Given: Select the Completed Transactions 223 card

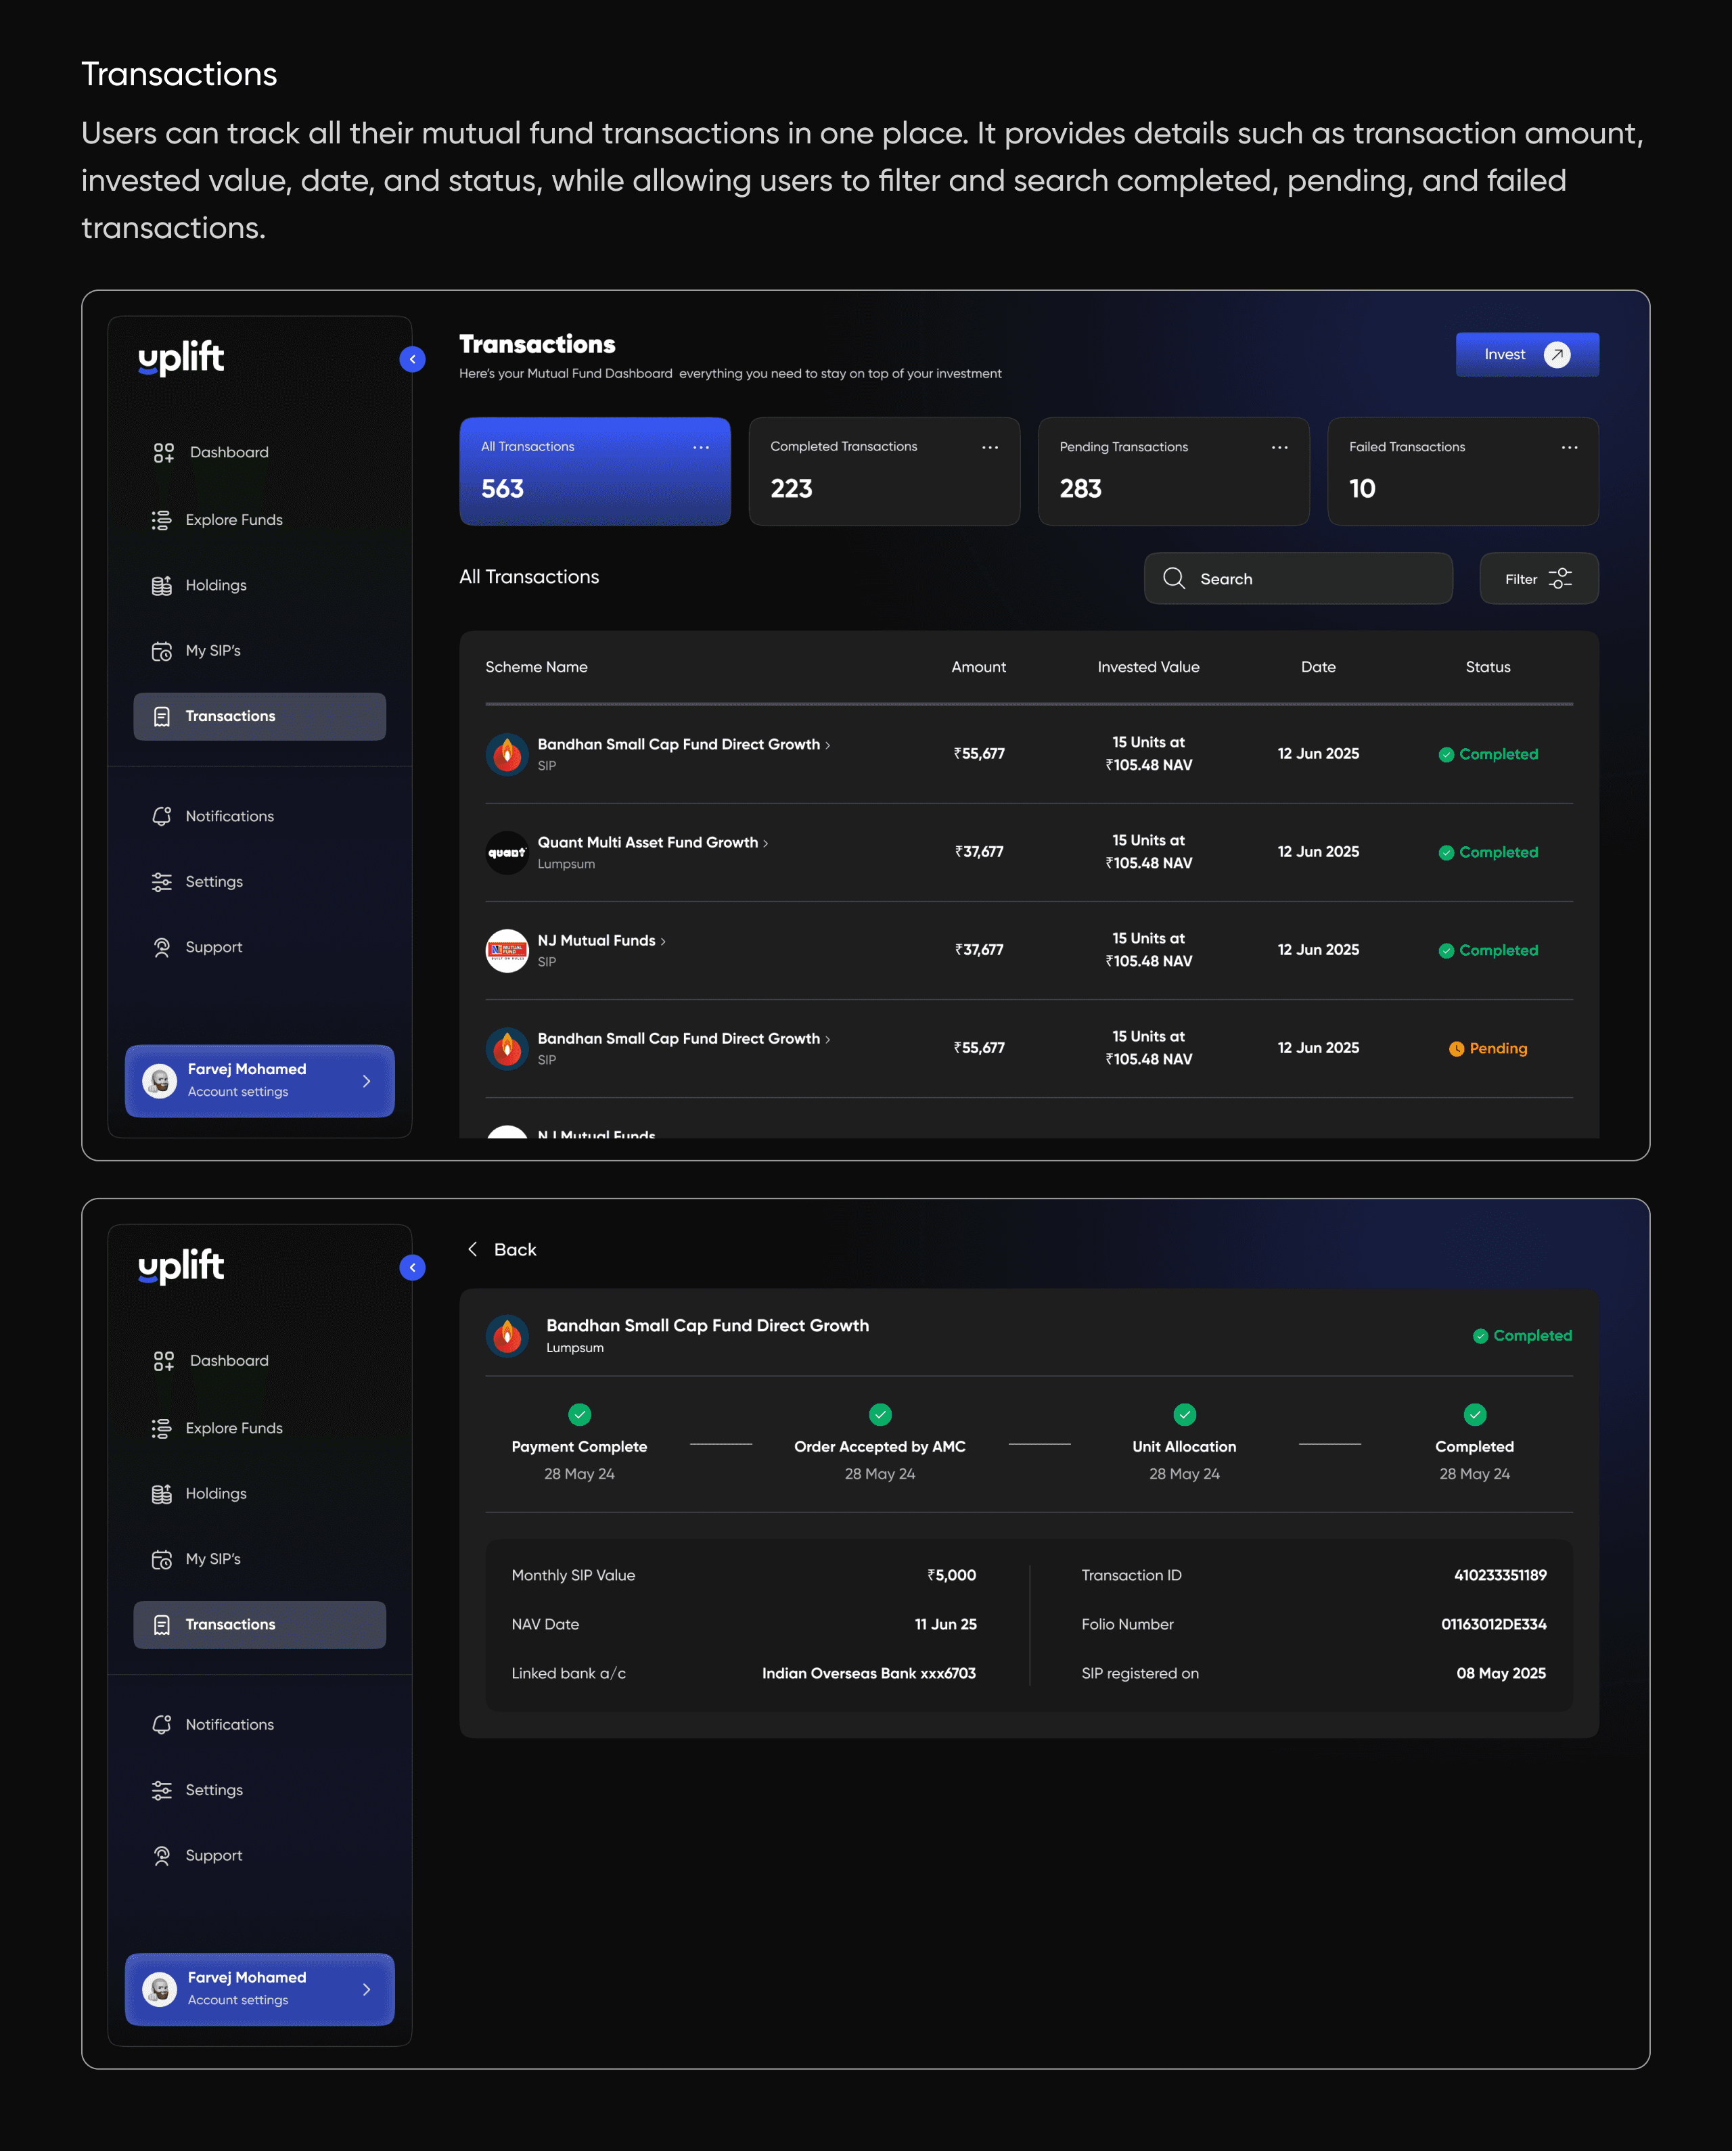Looking at the screenshot, I should [x=883, y=472].
